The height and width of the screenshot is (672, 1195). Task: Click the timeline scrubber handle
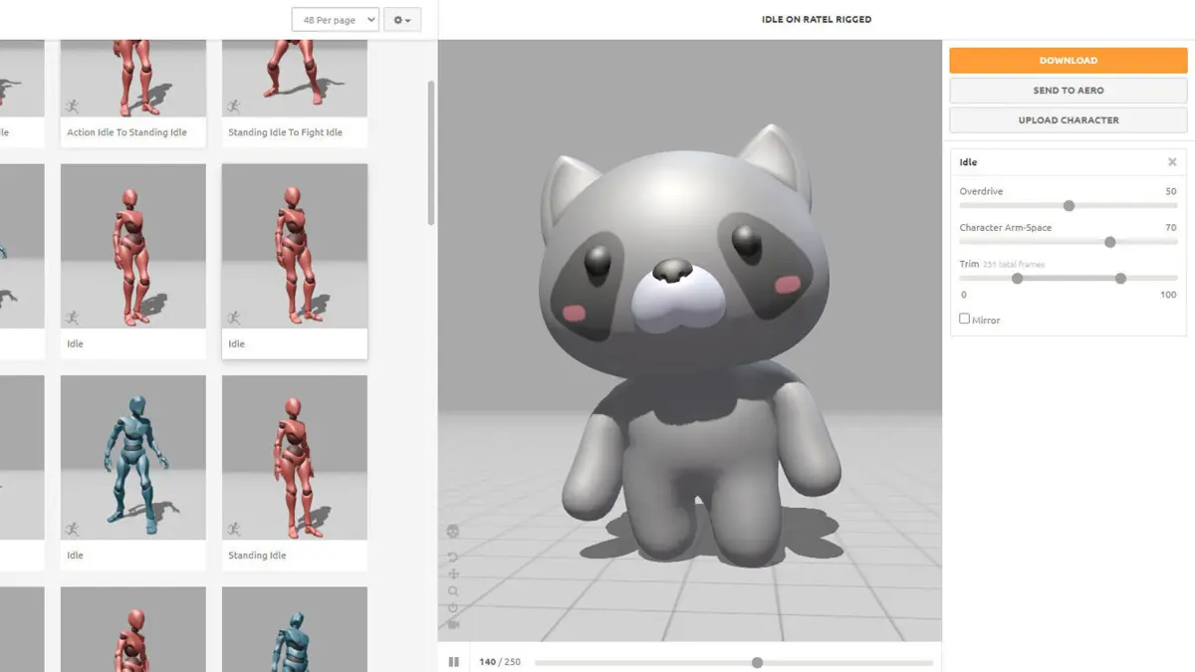pyautogui.click(x=757, y=662)
